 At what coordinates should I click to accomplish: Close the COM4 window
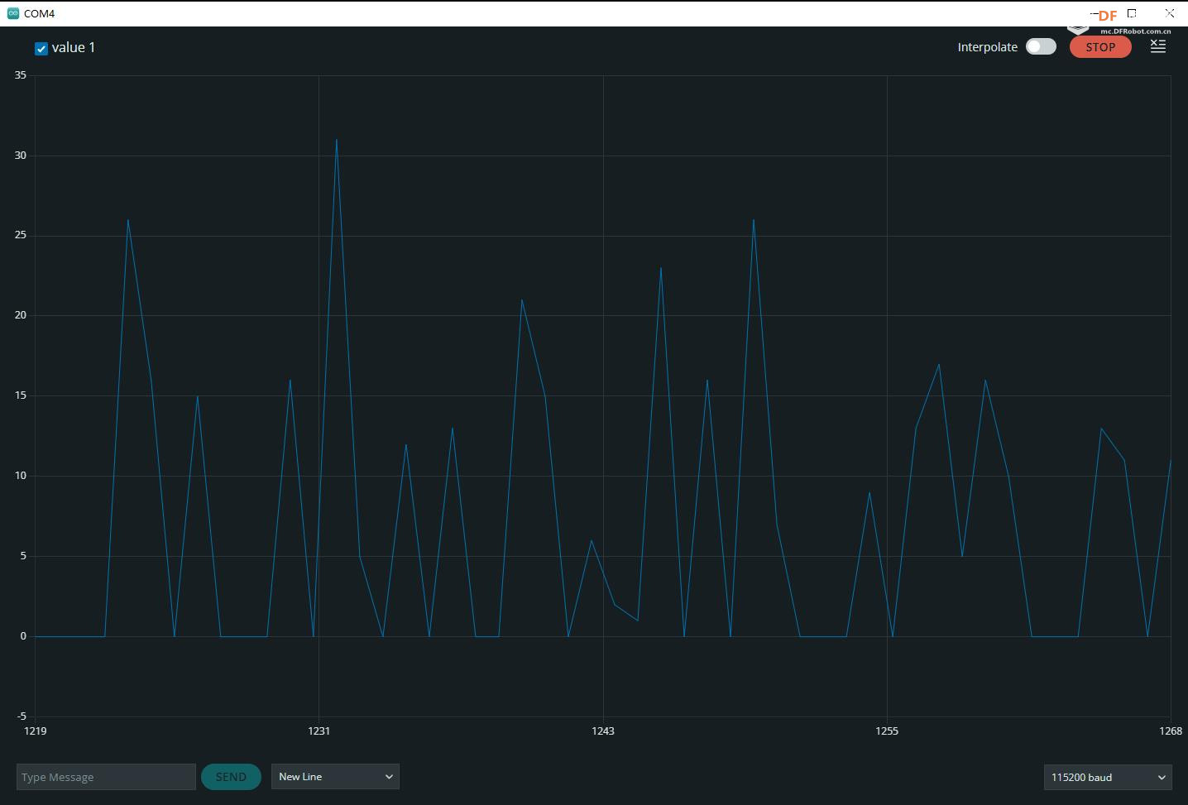pos(1169,13)
